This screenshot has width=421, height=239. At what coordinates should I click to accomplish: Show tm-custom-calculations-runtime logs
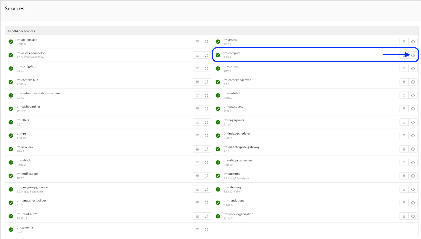click(x=197, y=95)
